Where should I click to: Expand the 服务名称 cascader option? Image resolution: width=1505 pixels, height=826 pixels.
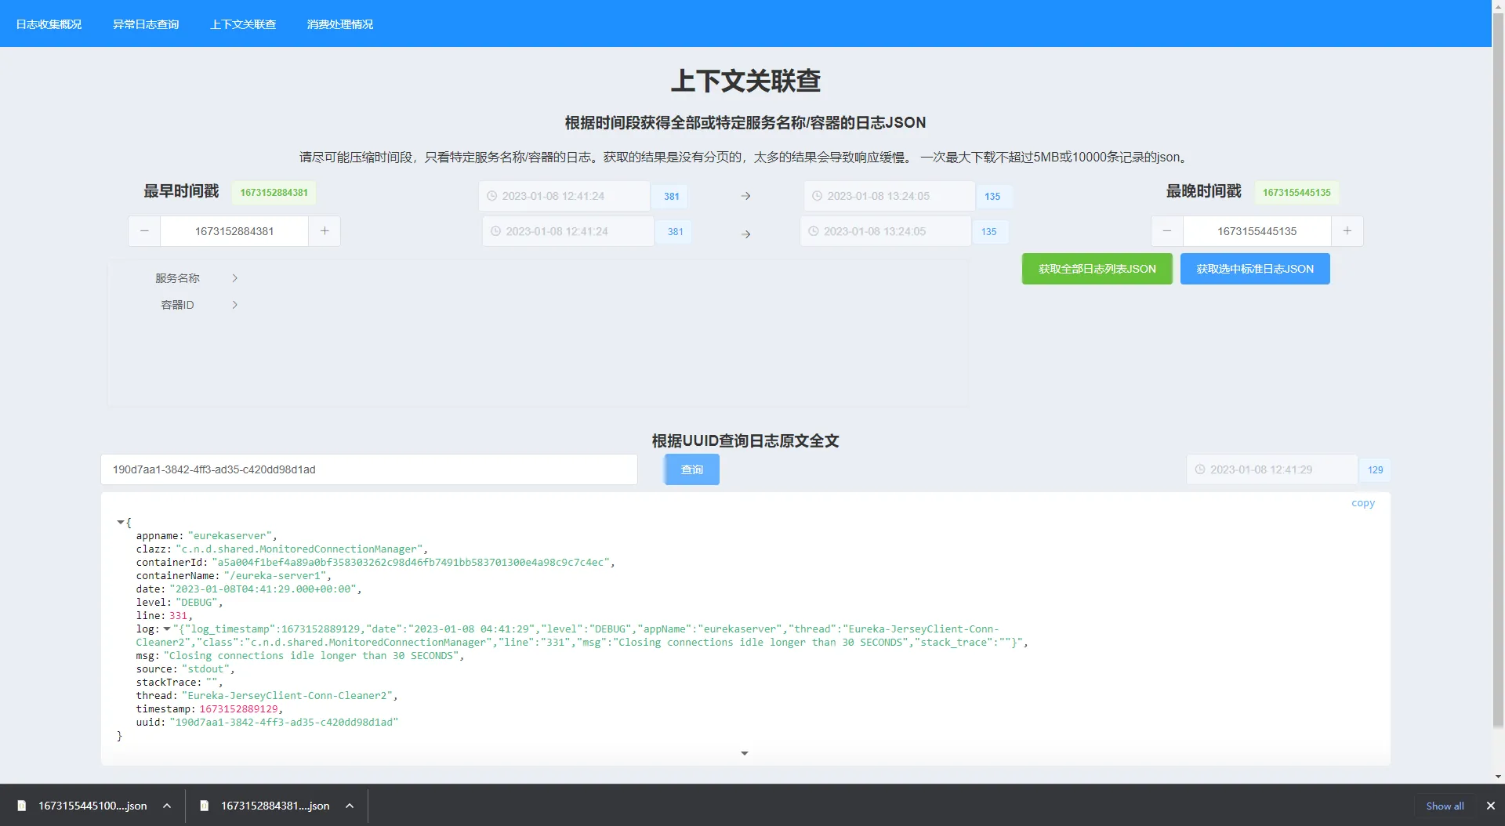point(196,278)
